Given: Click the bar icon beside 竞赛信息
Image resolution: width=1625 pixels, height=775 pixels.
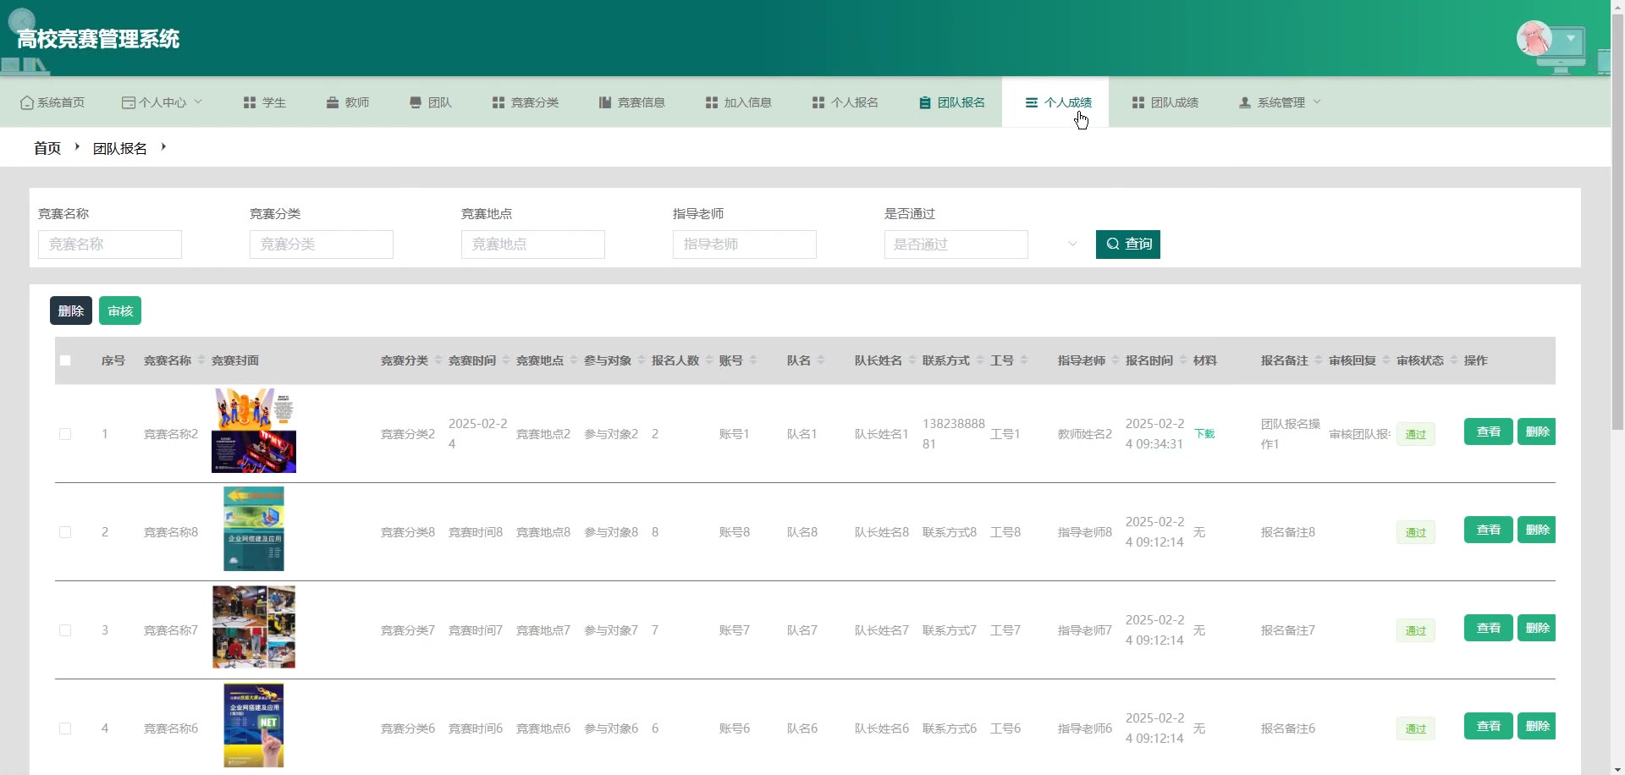Looking at the screenshot, I should click(605, 102).
